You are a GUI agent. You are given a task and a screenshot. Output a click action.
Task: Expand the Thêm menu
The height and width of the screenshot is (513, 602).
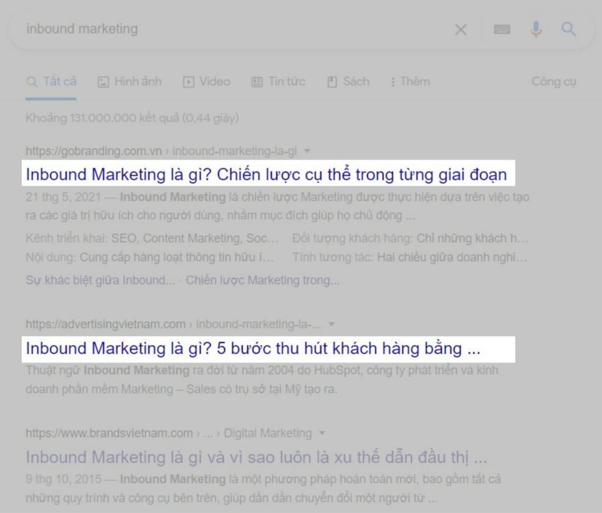pyautogui.click(x=410, y=82)
